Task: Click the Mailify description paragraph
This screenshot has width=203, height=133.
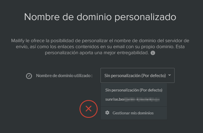Action: pyautogui.click(x=100, y=47)
